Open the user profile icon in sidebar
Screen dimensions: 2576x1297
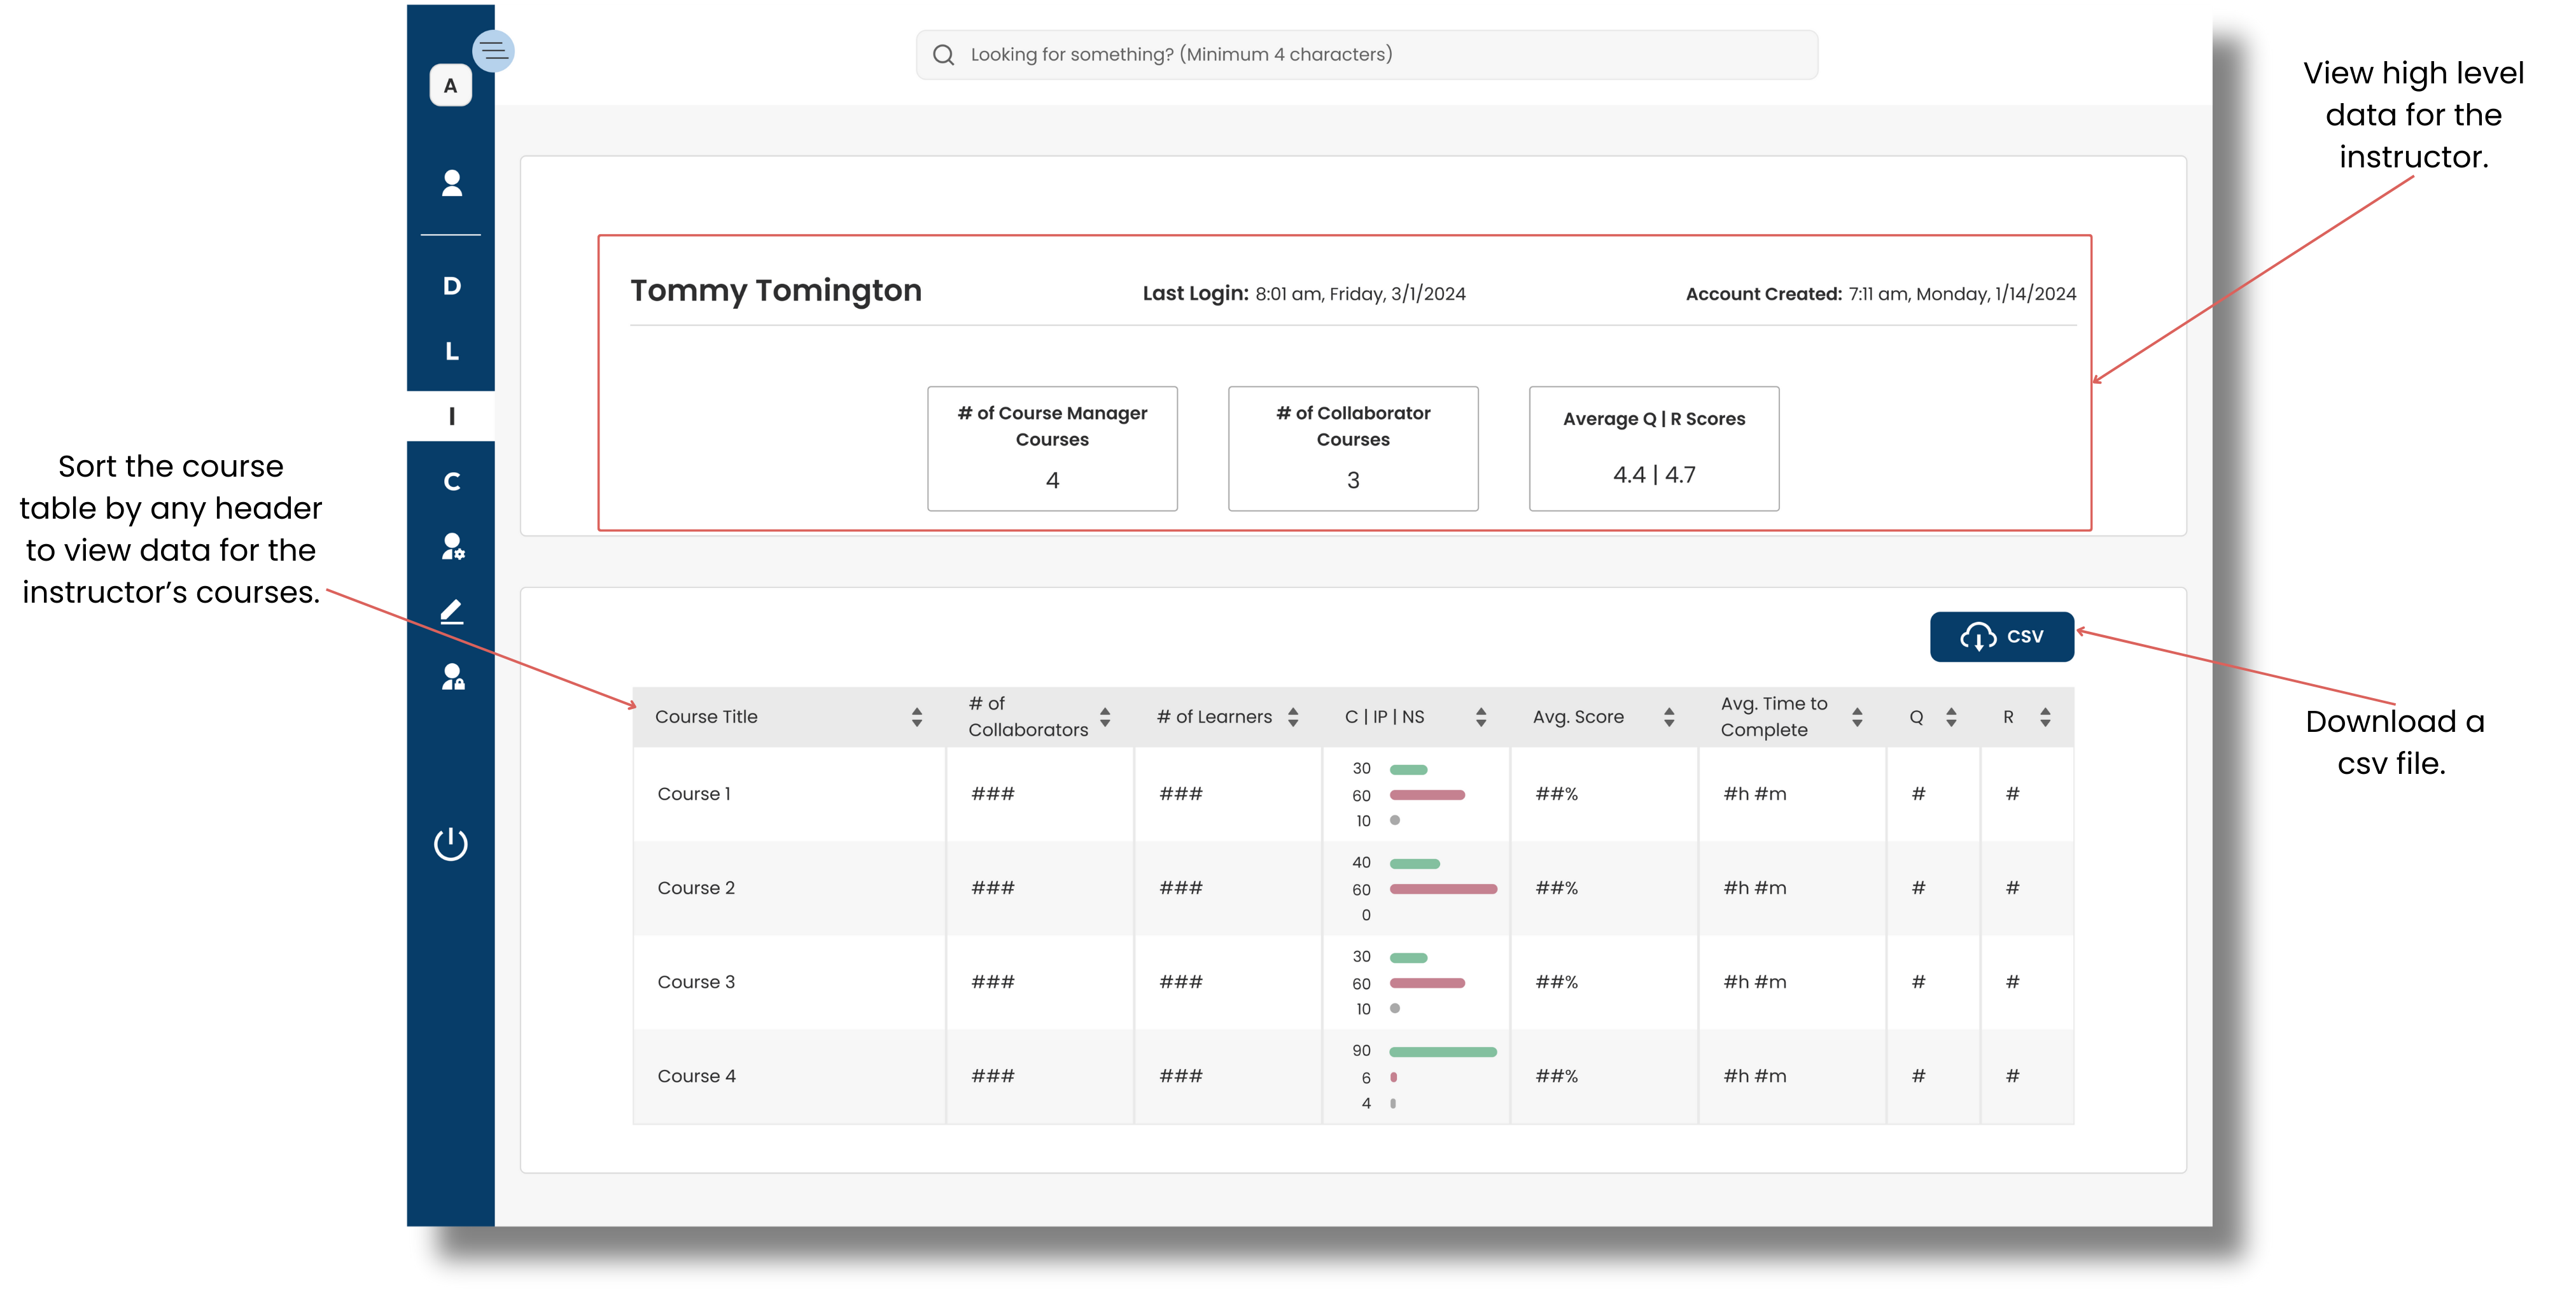click(x=451, y=183)
